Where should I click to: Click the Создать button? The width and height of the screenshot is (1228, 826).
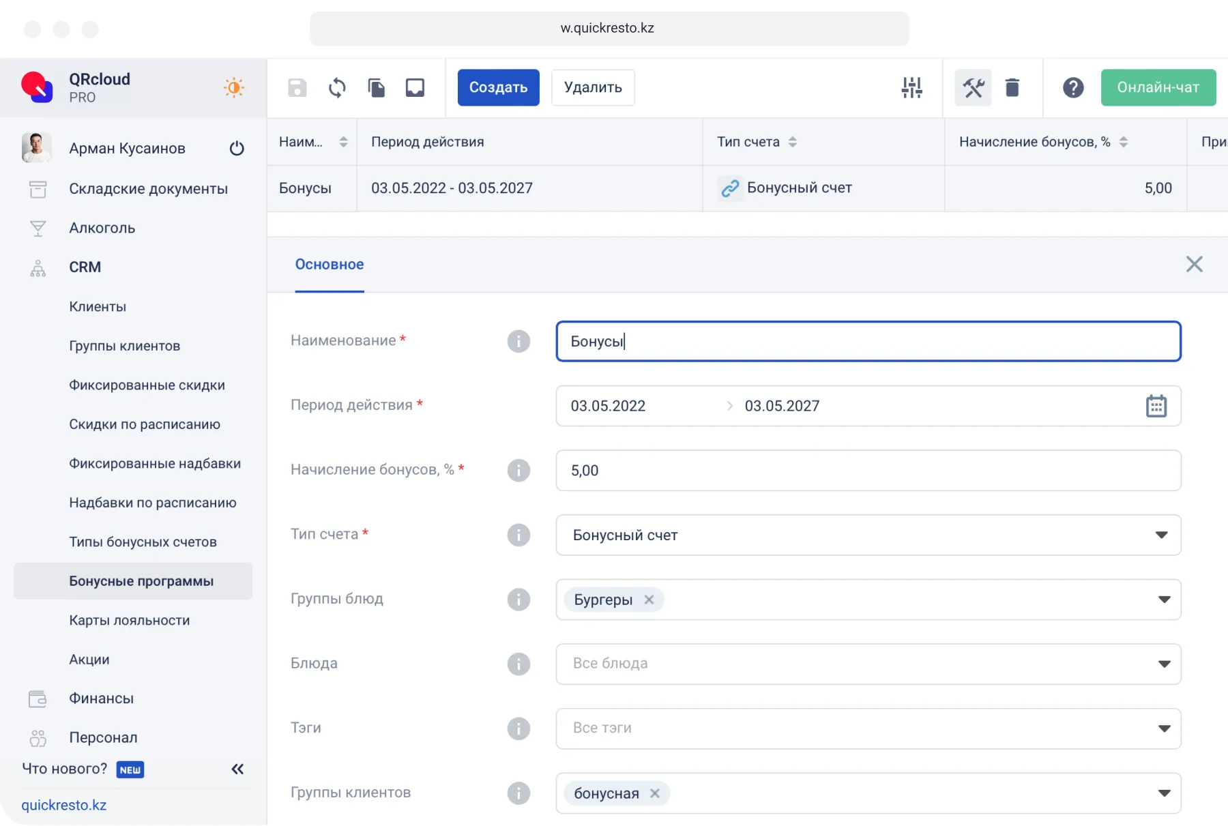498,87
